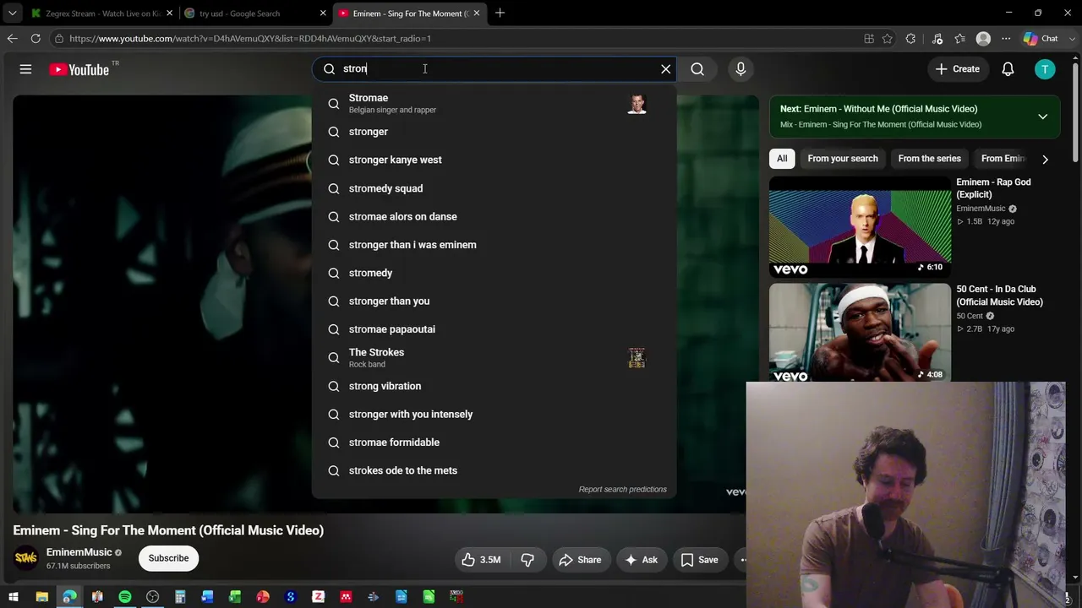The width and height of the screenshot is (1082, 608).
Task: Open the account avatar menu
Action: coord(1045,69)
